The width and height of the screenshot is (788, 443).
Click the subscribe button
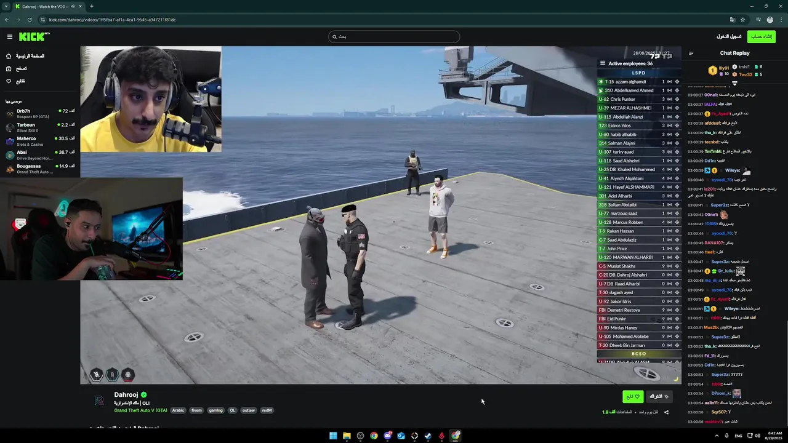coord(659,397)
